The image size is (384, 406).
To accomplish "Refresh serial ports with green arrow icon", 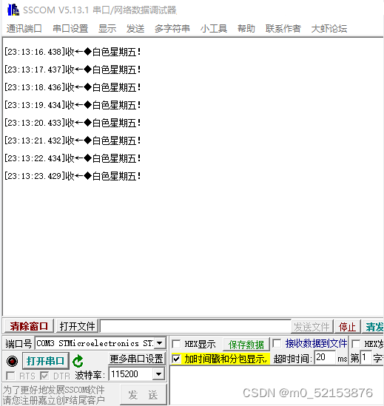I will pyautogui.click(x=78, y=361).
